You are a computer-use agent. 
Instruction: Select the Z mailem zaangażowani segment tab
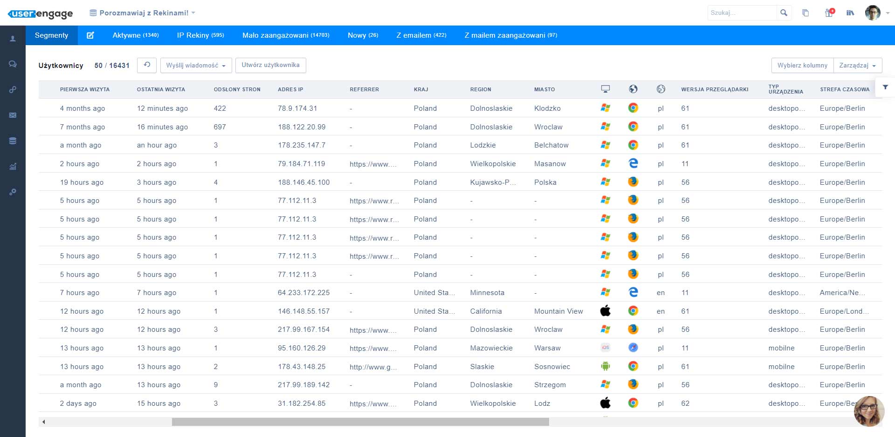[511, 35]
